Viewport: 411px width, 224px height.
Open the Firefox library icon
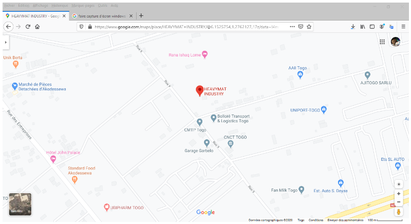pos(363,27)
